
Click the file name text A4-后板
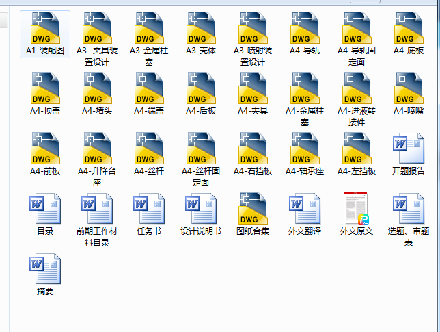click(201, 111)
